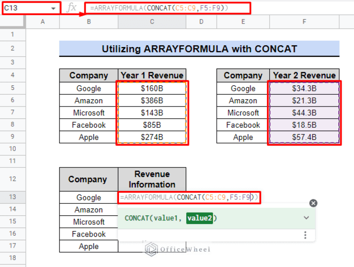Select the cell with $57.4B
This screenshot has width=354, height=267.
(x=304, y=137)
